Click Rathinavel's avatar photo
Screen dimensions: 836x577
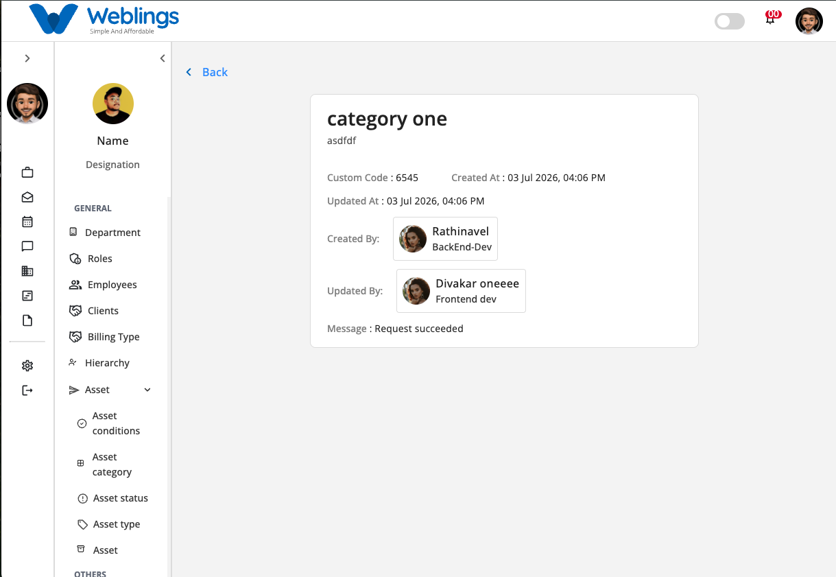[x=413, y=239]
